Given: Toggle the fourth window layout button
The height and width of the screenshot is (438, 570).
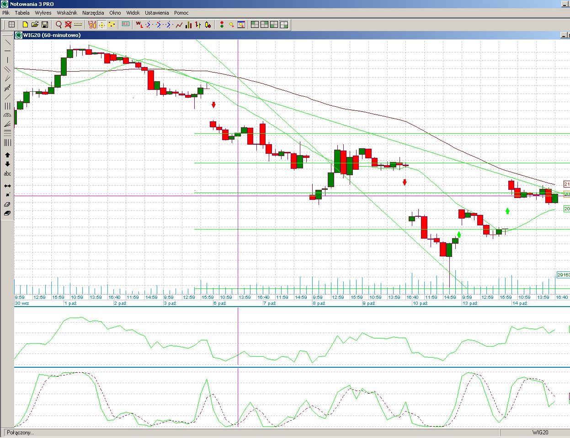Looking at the screenshot, I should (284, 25).
